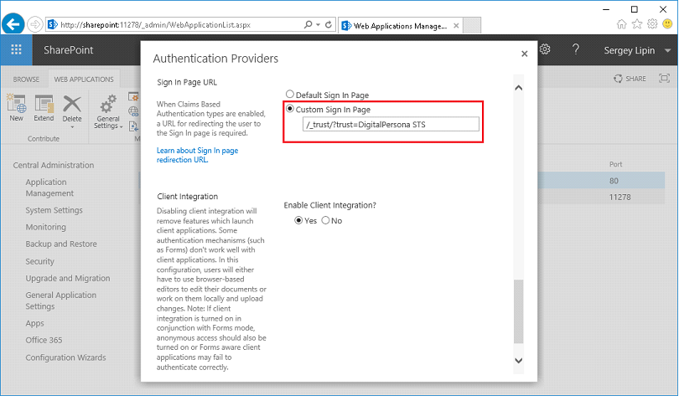679x406 pixels.
Task: Click the Delete ribbon icon
Action: point(72,105)
